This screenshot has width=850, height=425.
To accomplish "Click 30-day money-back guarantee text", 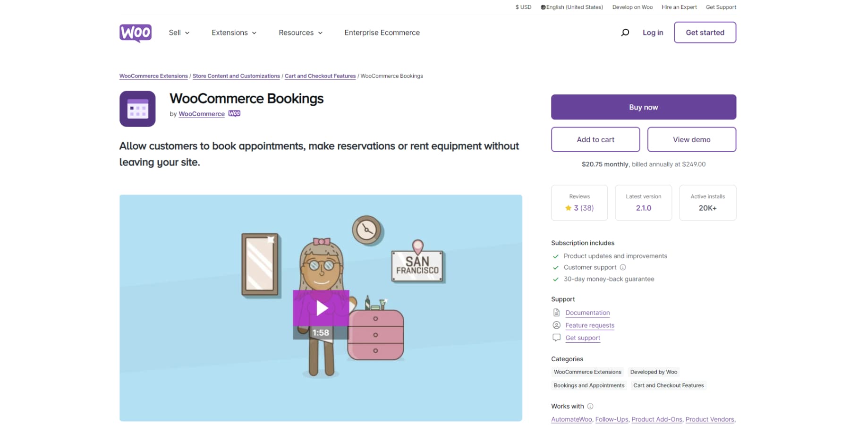I will [x=609, y=279].
